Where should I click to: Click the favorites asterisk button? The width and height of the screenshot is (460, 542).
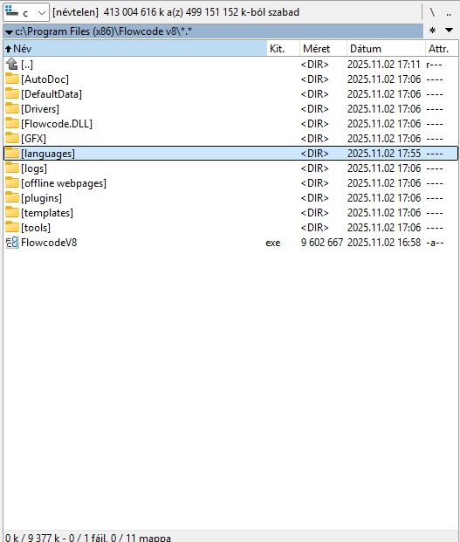pyautogui.click(x=432, y=31)
